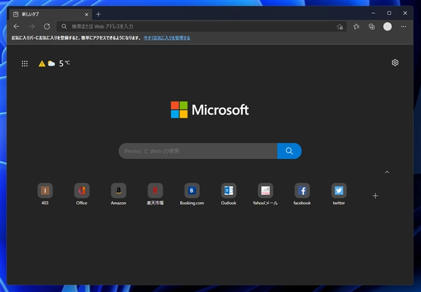Open the Favorites star list button

pos(356,27)
